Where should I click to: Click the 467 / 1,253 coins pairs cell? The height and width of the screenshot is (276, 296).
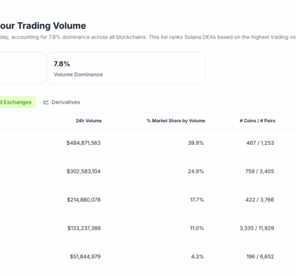260,143
